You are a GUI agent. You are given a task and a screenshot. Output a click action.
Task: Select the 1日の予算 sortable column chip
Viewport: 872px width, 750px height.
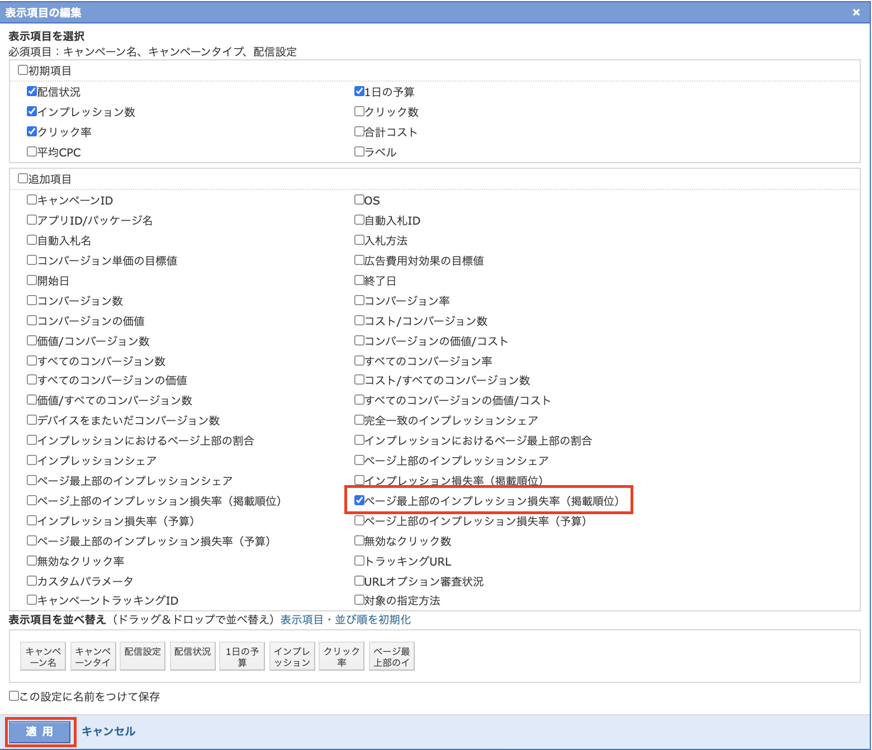tap(242, 656)
